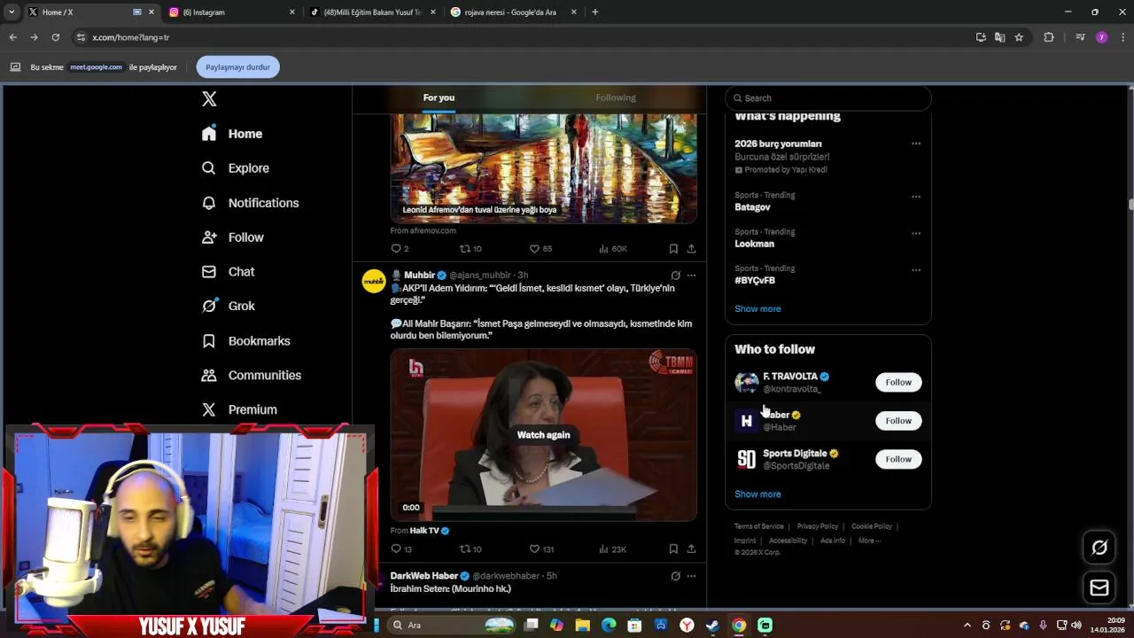
Task: Open more options for 2026 burç yorumları
Action: (916, 144)
